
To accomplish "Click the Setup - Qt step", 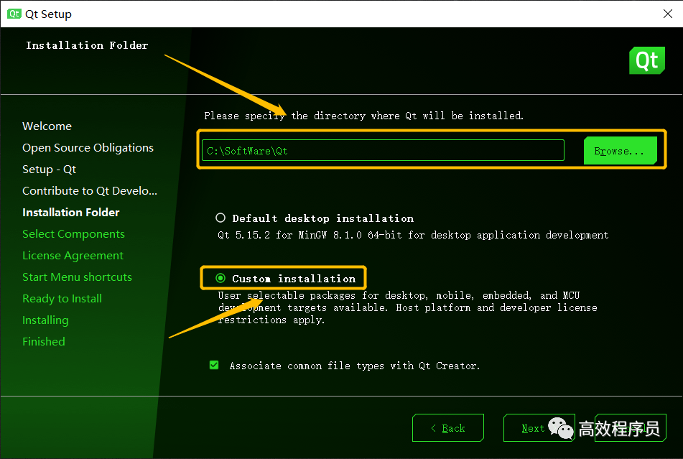I will click(x=50, y=170).
